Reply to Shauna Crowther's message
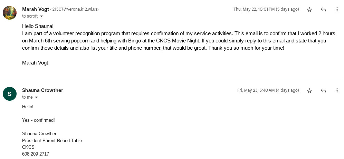344x159 pixels. (323, 91)
